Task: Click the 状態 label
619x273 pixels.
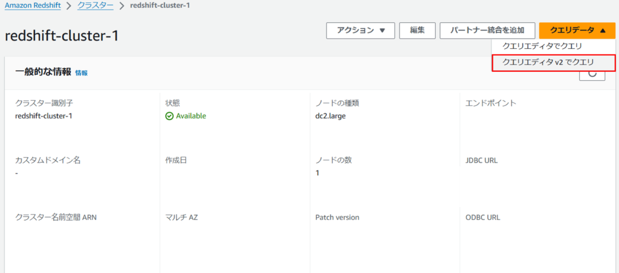Action: (172, 103)
